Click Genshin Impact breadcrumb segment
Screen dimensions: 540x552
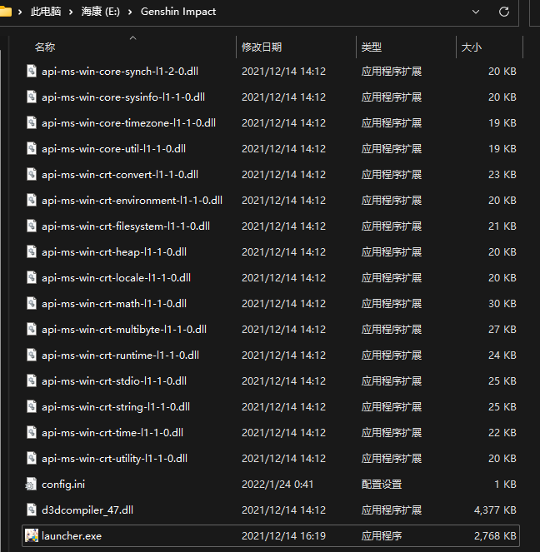(178, 12)
